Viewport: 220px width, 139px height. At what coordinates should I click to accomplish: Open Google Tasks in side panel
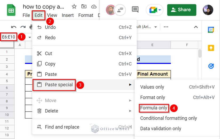211,66
